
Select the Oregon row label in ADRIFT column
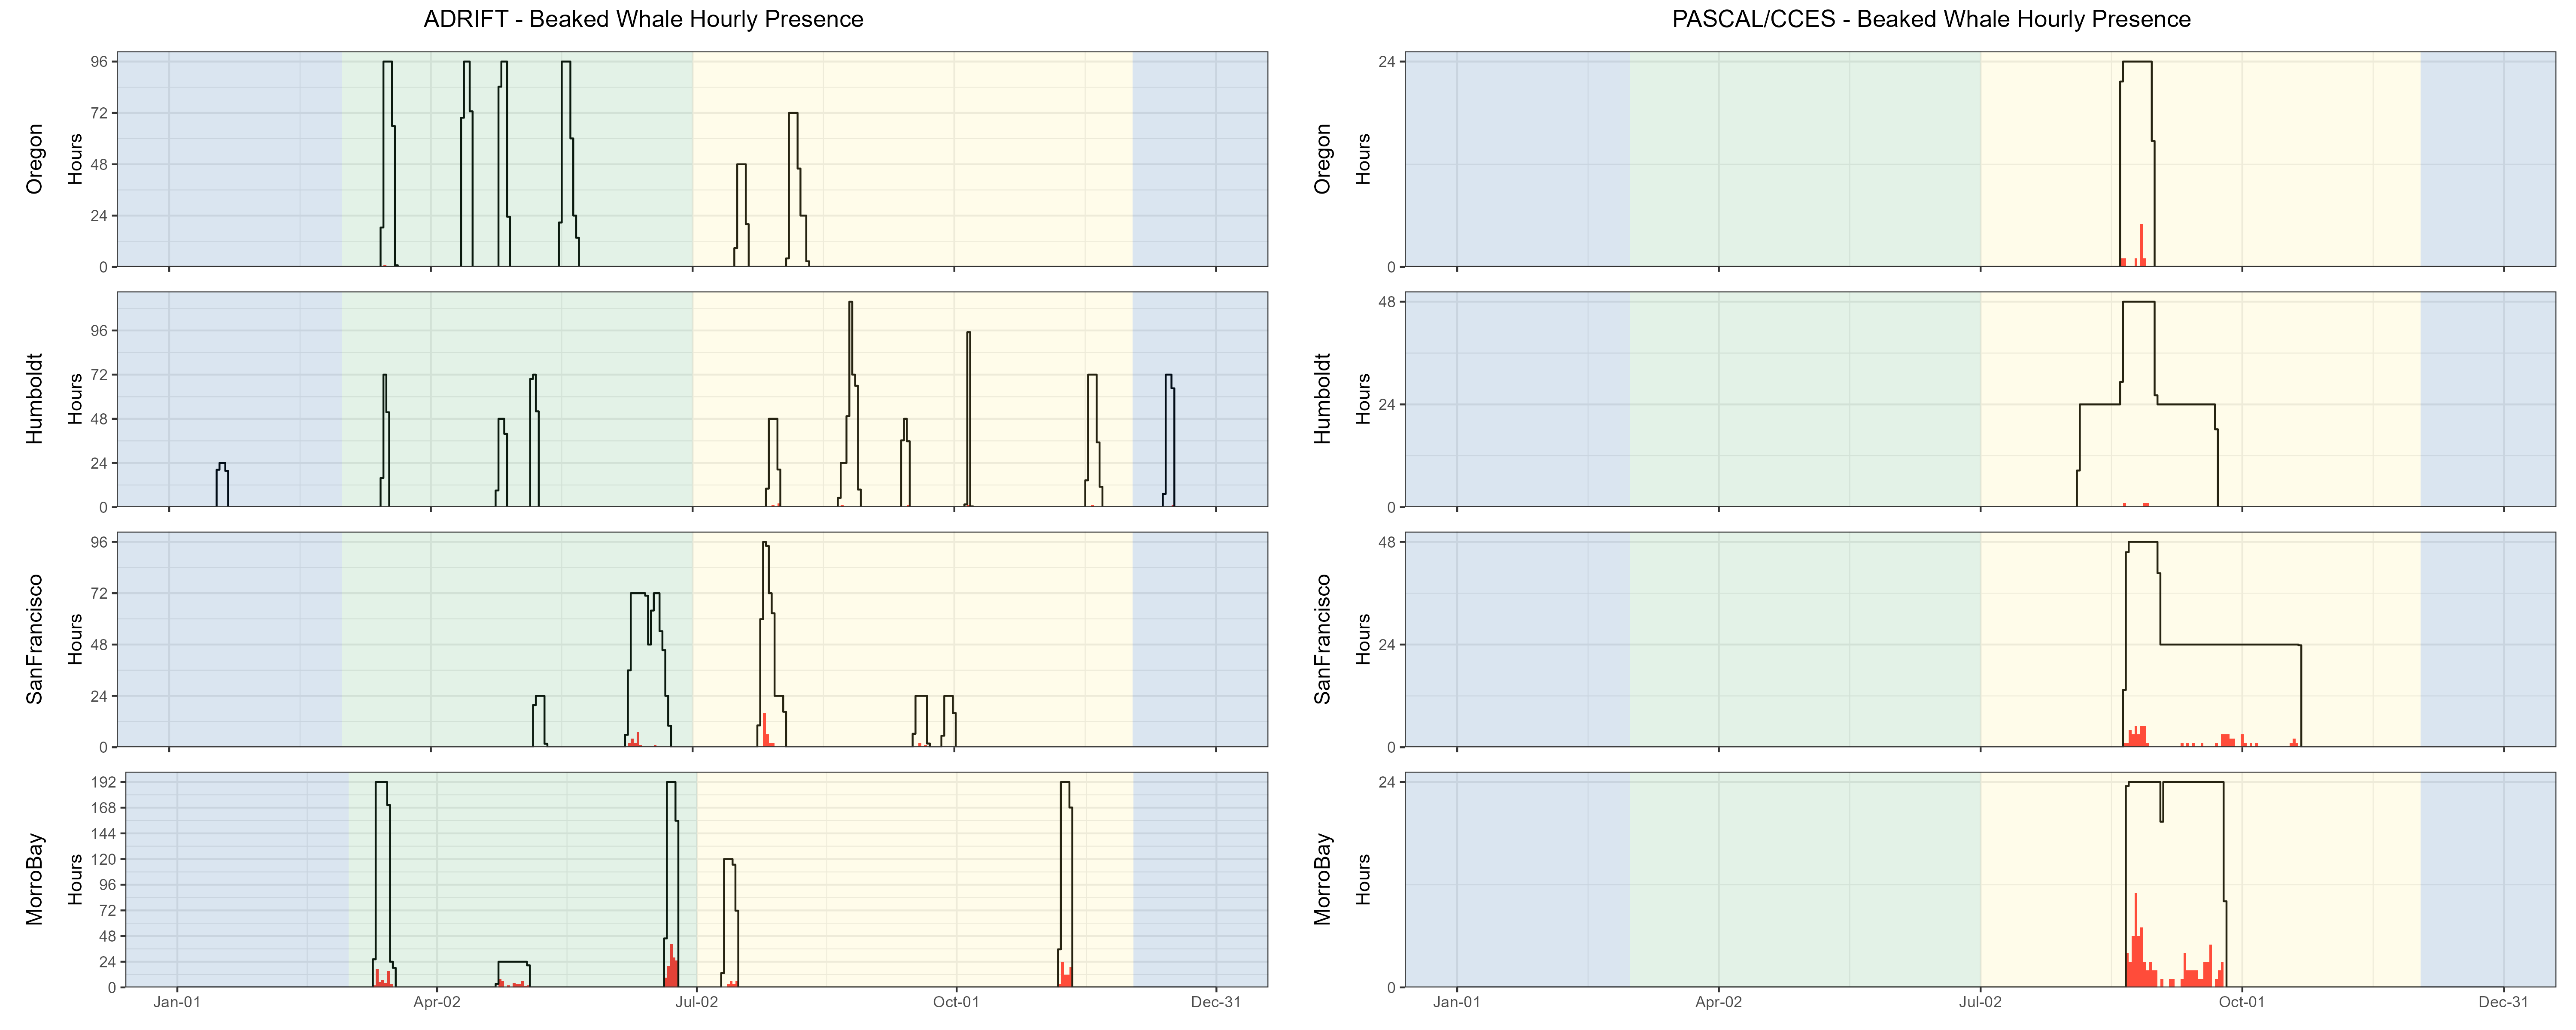[x=35, y=159]
